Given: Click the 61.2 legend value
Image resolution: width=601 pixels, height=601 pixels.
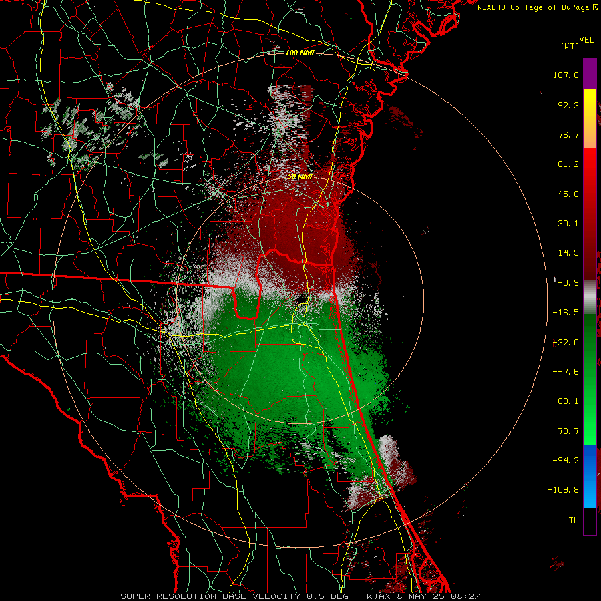Looking at the screenshot, I should pyautogui.click(x=568, y=164).
